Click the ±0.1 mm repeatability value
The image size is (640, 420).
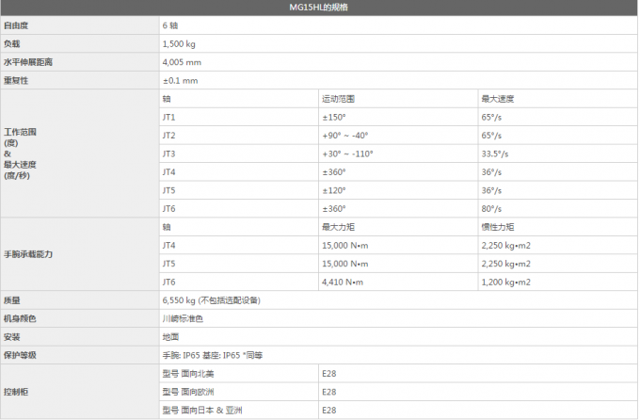point(180,81)
